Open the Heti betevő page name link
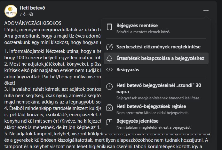Screen dimensions: 222x150 [32, 8]
